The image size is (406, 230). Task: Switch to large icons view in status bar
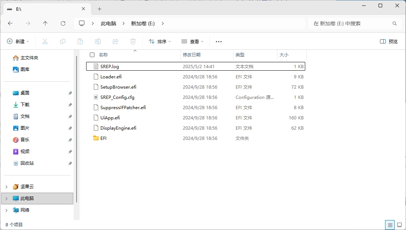pos(399,225)
